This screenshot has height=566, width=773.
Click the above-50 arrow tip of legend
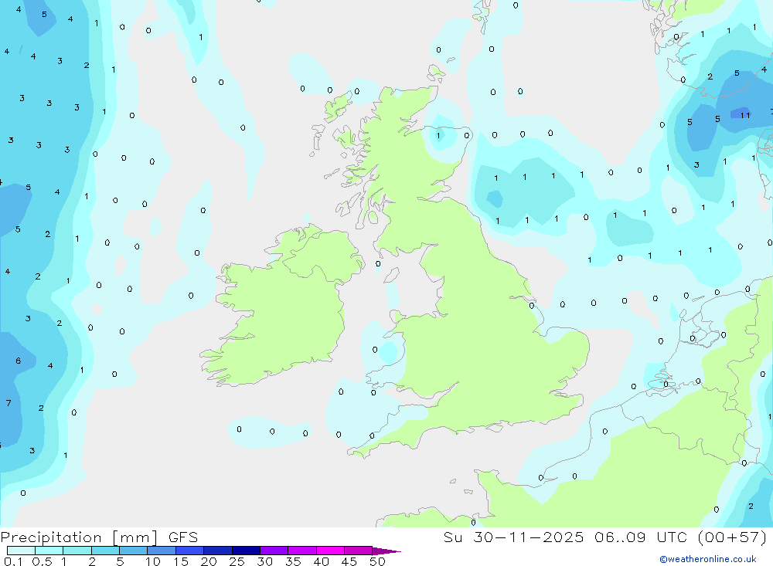(x=386, y=551)
